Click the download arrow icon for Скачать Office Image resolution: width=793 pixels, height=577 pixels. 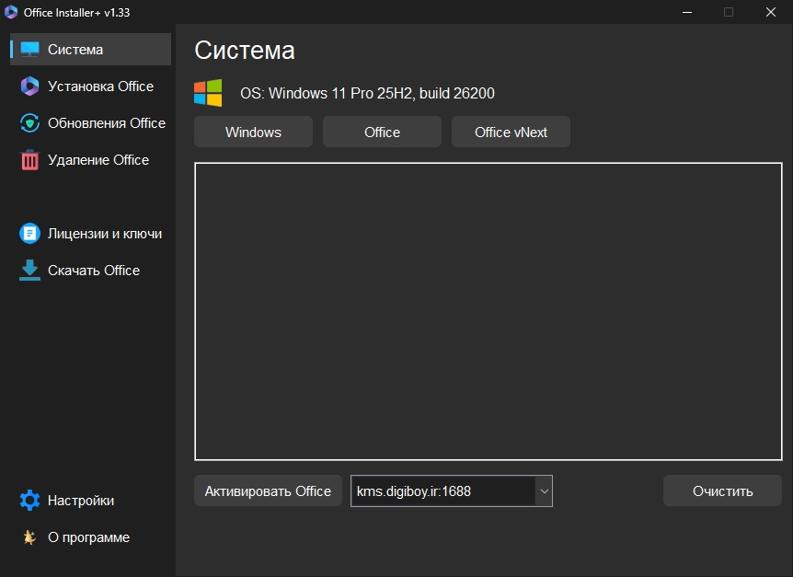29,270
